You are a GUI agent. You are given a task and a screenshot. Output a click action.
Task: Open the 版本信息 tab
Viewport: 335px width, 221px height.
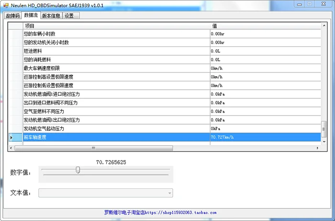[x=51, y=16]
